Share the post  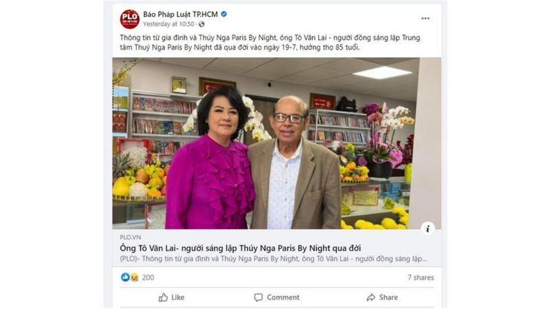click(382, 297)
